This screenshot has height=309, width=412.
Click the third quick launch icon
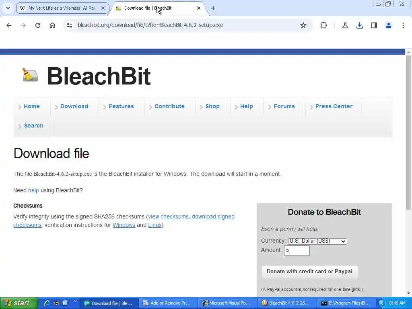click(x=65, y=303)
